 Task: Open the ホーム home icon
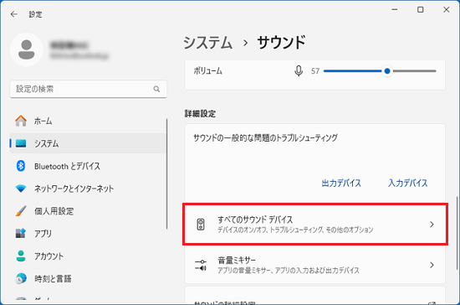(21, 121)
